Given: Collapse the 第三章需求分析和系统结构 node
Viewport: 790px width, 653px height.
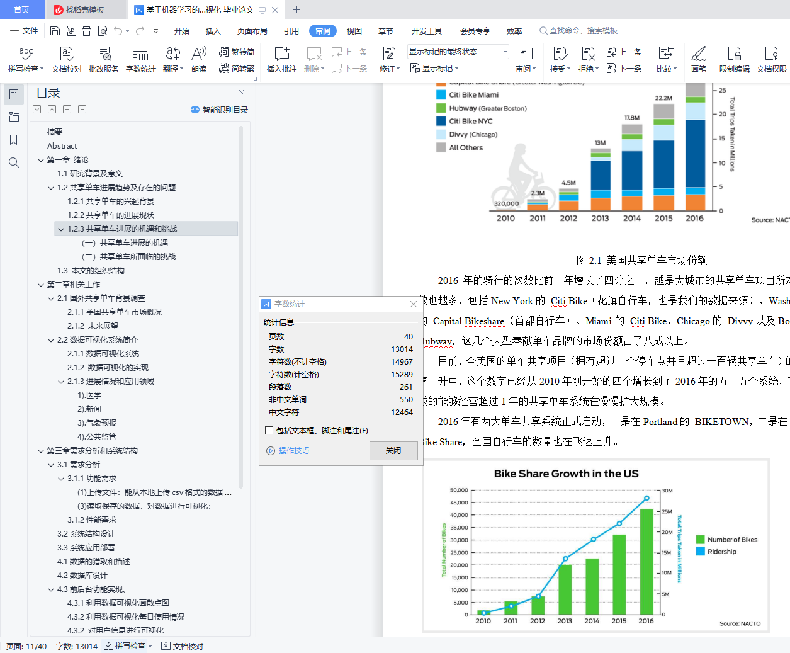Looking at the screenshot, I should coord(41,451).
